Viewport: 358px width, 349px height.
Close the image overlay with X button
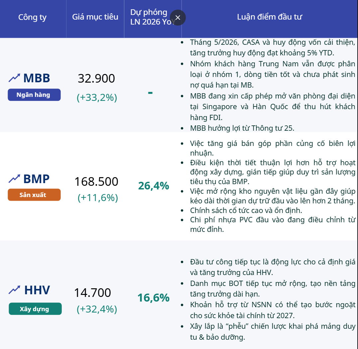178,18
